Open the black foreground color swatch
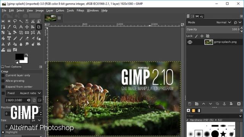Image resolution: width=244 pixels, height=137 pixels. tap(19, 57)
